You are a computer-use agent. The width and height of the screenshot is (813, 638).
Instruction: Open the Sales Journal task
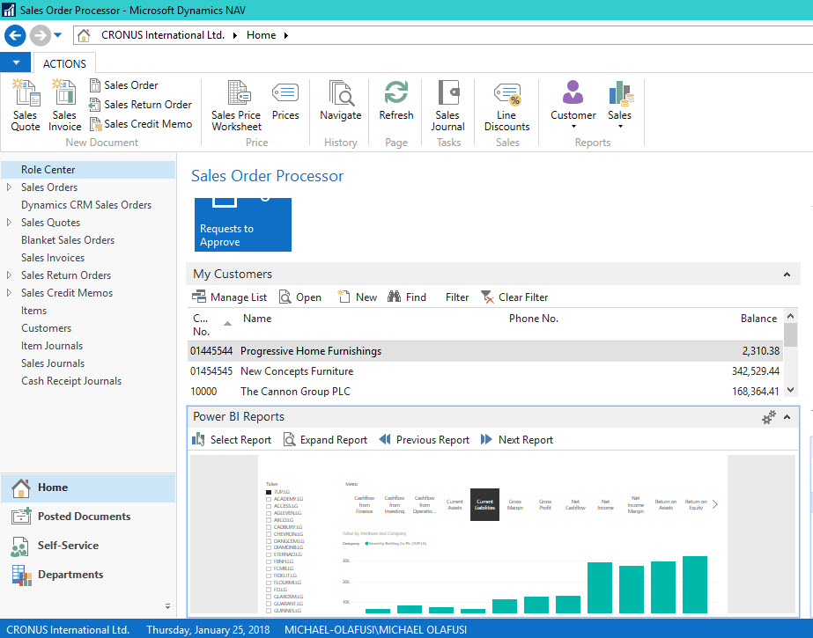[447, 105]
